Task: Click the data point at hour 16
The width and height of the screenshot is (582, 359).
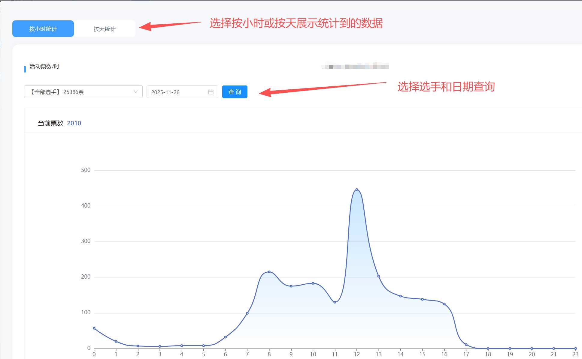Action: pos(444,304)
